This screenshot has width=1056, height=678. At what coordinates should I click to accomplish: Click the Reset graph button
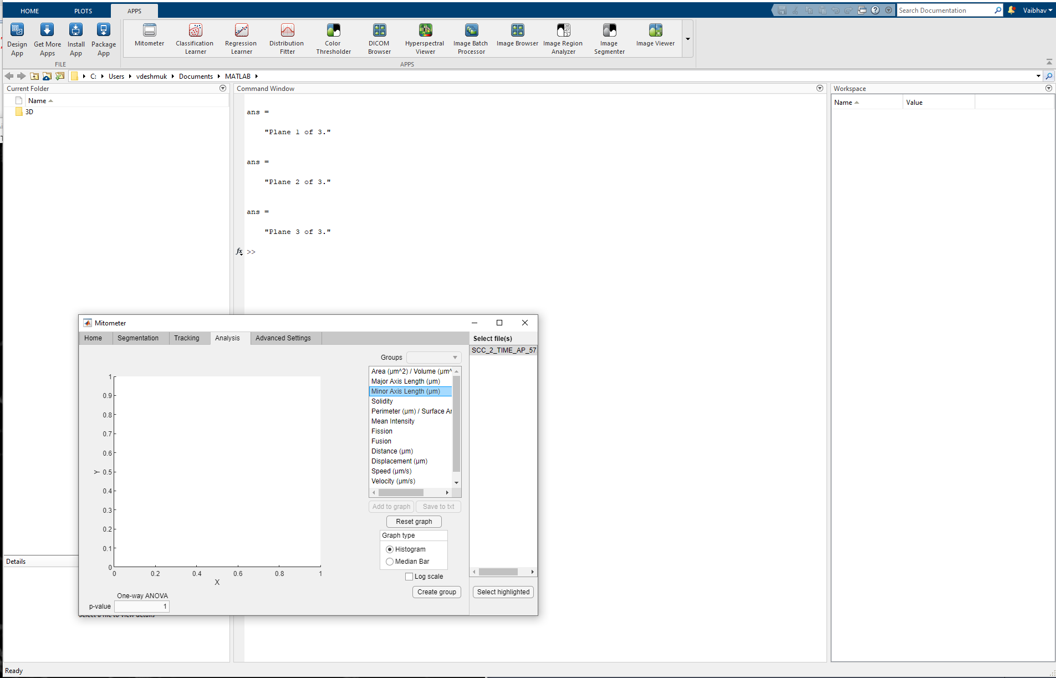(x=414, y=521)
